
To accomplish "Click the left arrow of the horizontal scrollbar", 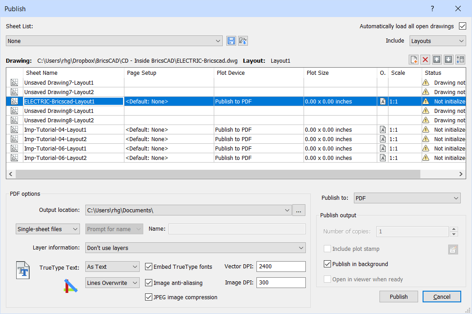I will pos(11,174).
